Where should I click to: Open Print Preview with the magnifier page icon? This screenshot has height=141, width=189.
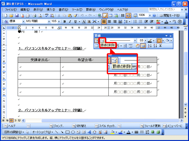[40, 15]
